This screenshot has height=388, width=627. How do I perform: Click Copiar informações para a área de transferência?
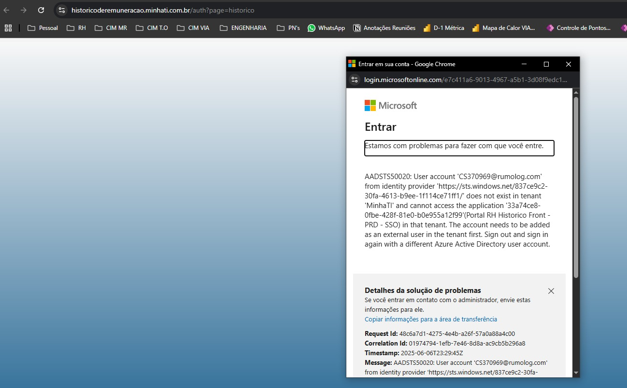pyautogui.click(x=431, y=319)
